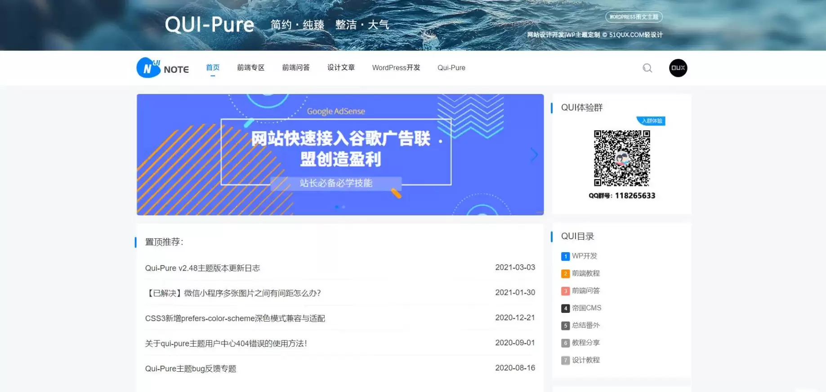Go to the 前端专区 menu item
826x392 pixels.
click(x=250, y=67)
